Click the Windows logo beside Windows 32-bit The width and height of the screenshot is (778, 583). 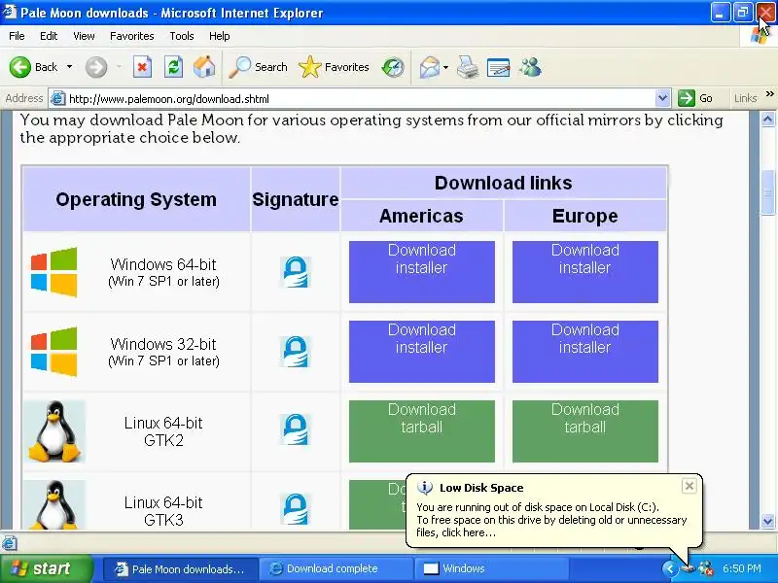point(54,352)
